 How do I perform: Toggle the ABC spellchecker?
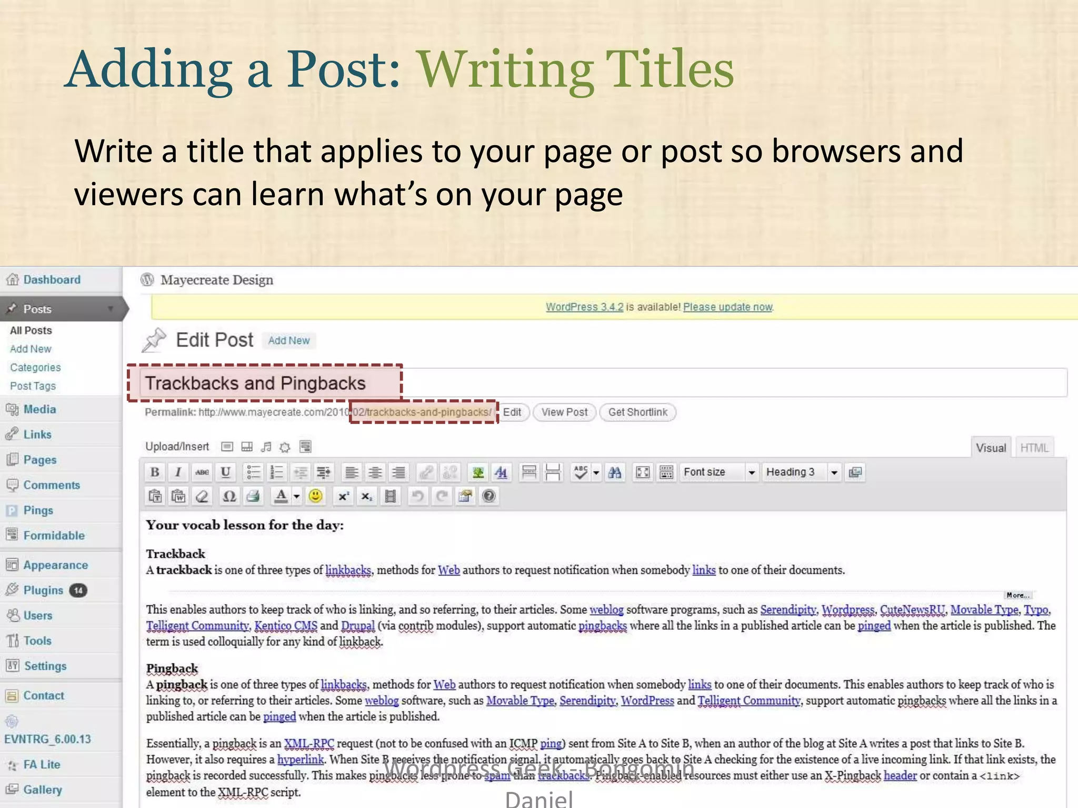[581, 472]
